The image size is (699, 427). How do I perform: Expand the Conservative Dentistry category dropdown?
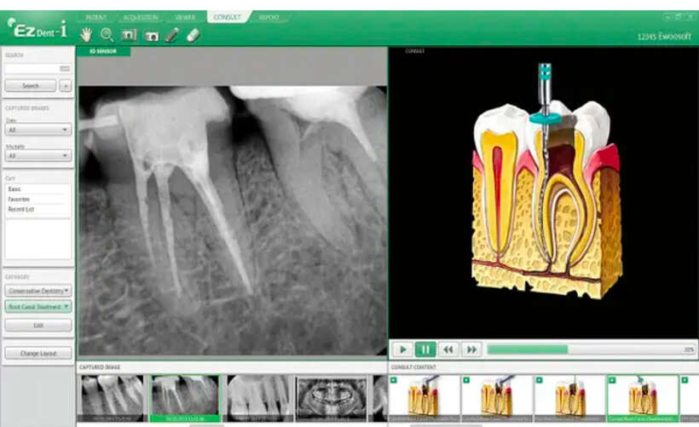point(38,291)
